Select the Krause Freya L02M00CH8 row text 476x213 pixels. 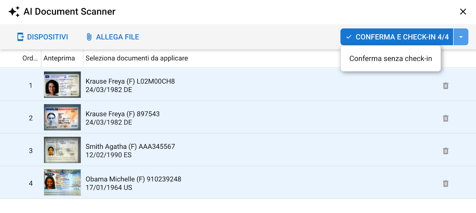130,86
